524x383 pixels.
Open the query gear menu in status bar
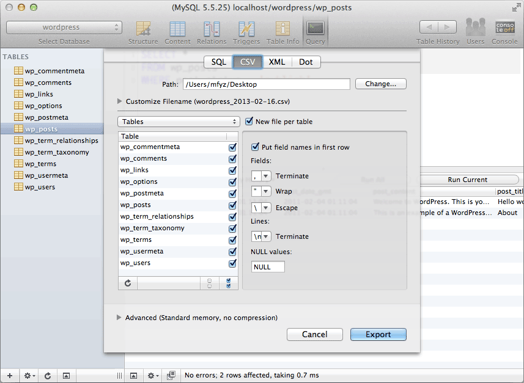(153, 376)
